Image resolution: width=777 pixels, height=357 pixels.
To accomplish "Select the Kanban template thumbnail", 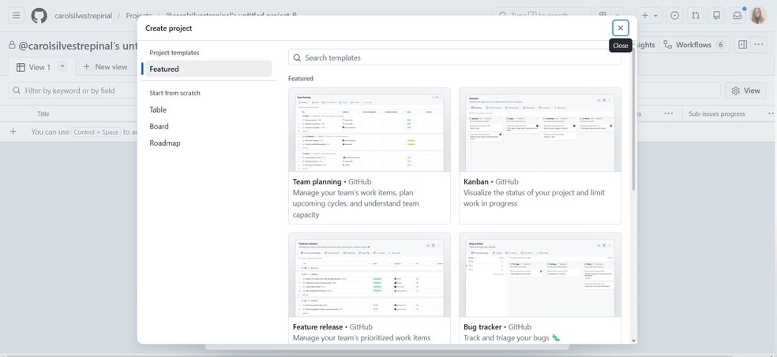I will click(539, 130).
